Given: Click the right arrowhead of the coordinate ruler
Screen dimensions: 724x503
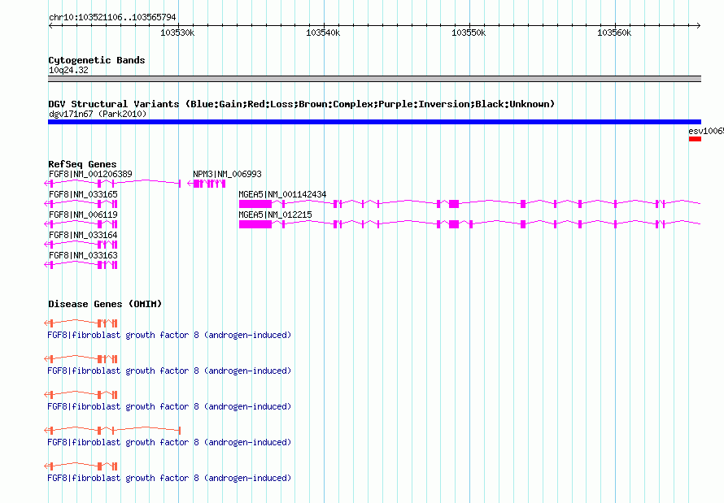Looking at the screenshot, I should click(x=698, y=25).
